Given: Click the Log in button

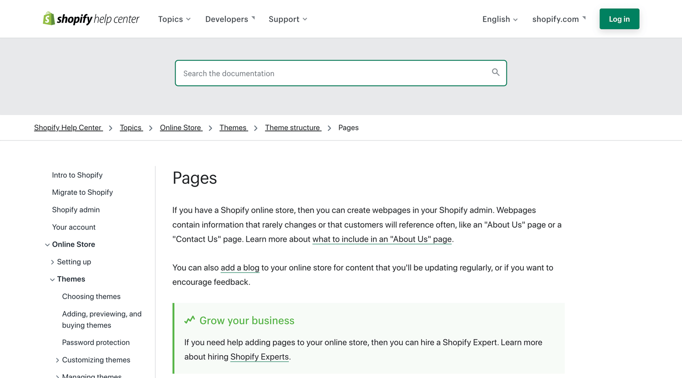Looking at the screenshot, I should 619,19.
